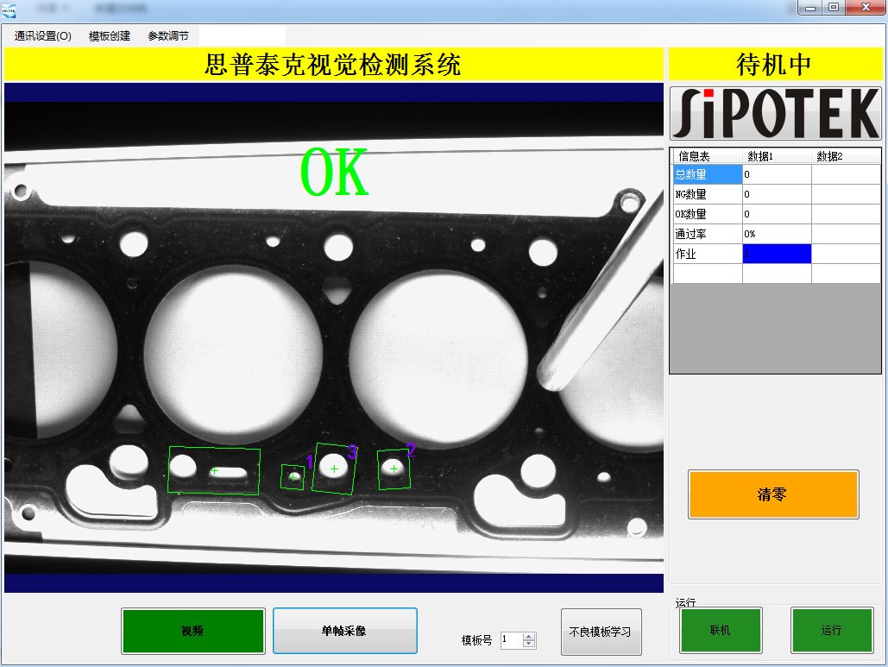Open the 参数调节 menu

pyautogui.click(x=168, y=36)
